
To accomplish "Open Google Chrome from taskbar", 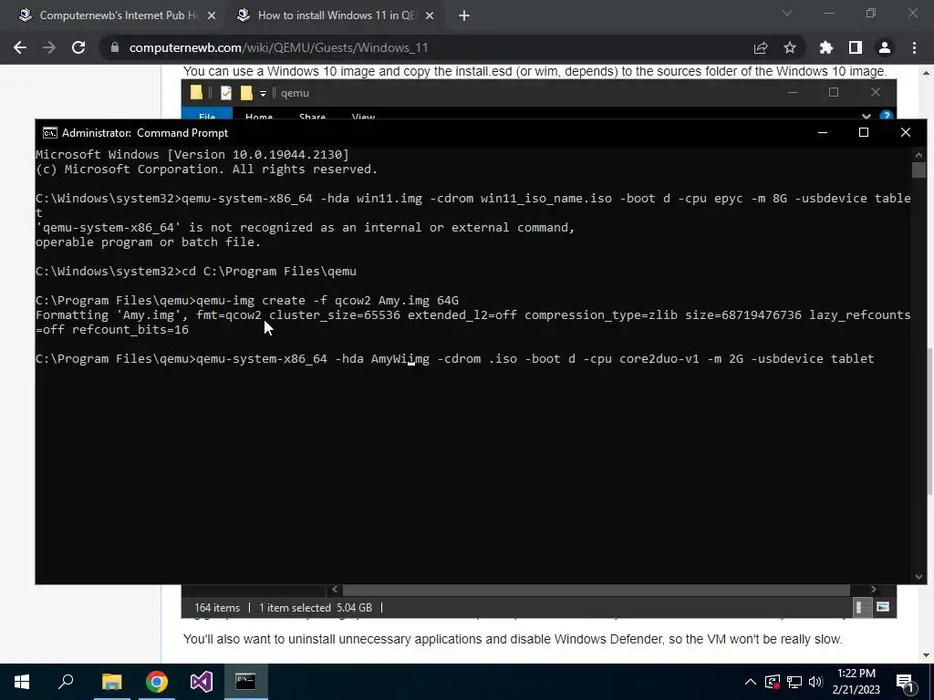I will pyautogui.click(x=157, y=682).
